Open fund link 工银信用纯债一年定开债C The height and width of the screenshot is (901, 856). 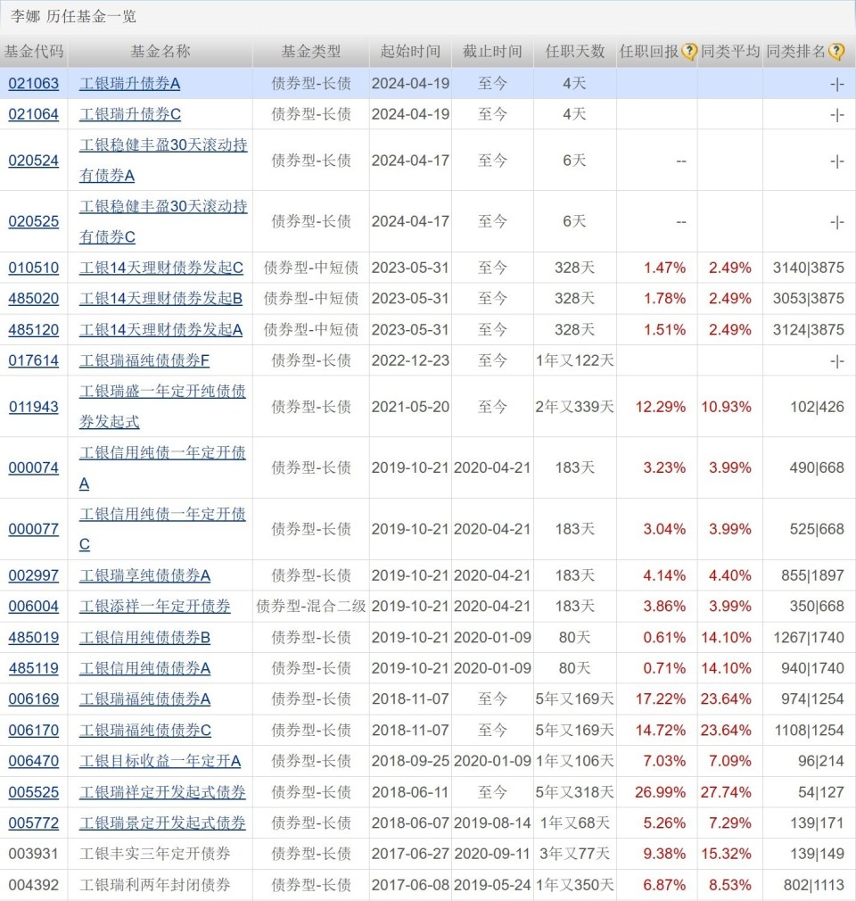point(162,529)
